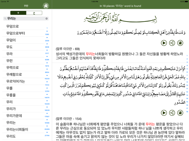Tap the battery indicator in status bar
The image size is (189, 141).
coord(186,1)
